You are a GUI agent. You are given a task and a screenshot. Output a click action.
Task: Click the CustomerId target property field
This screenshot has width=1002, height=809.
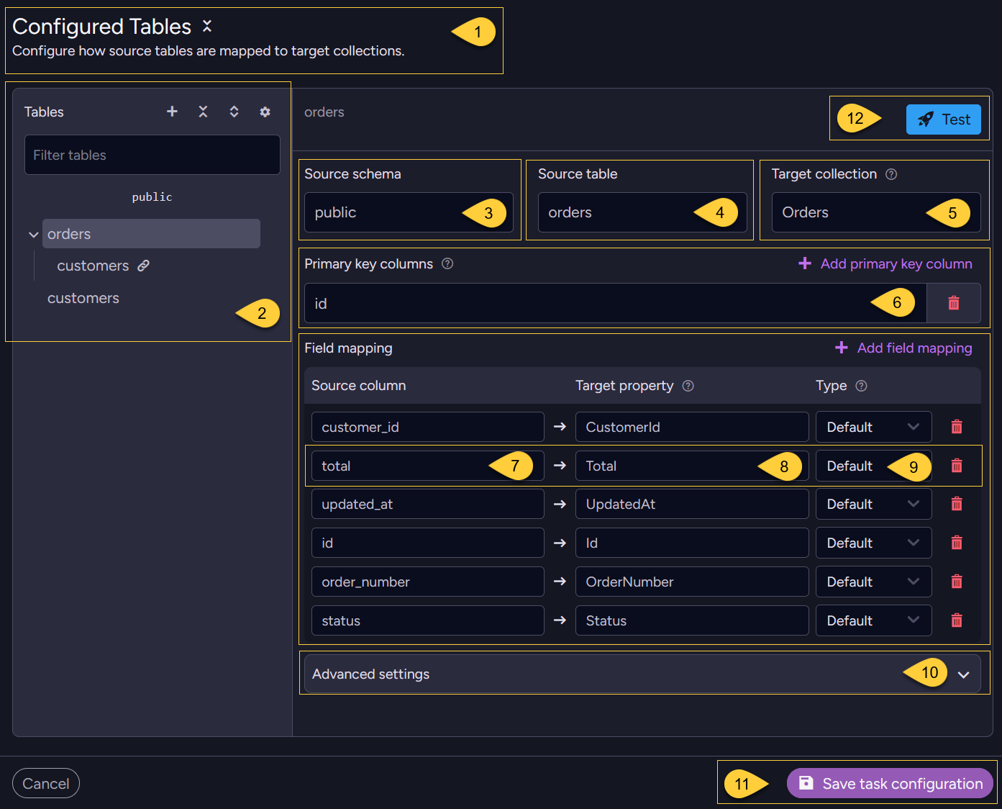click(692, 427)
